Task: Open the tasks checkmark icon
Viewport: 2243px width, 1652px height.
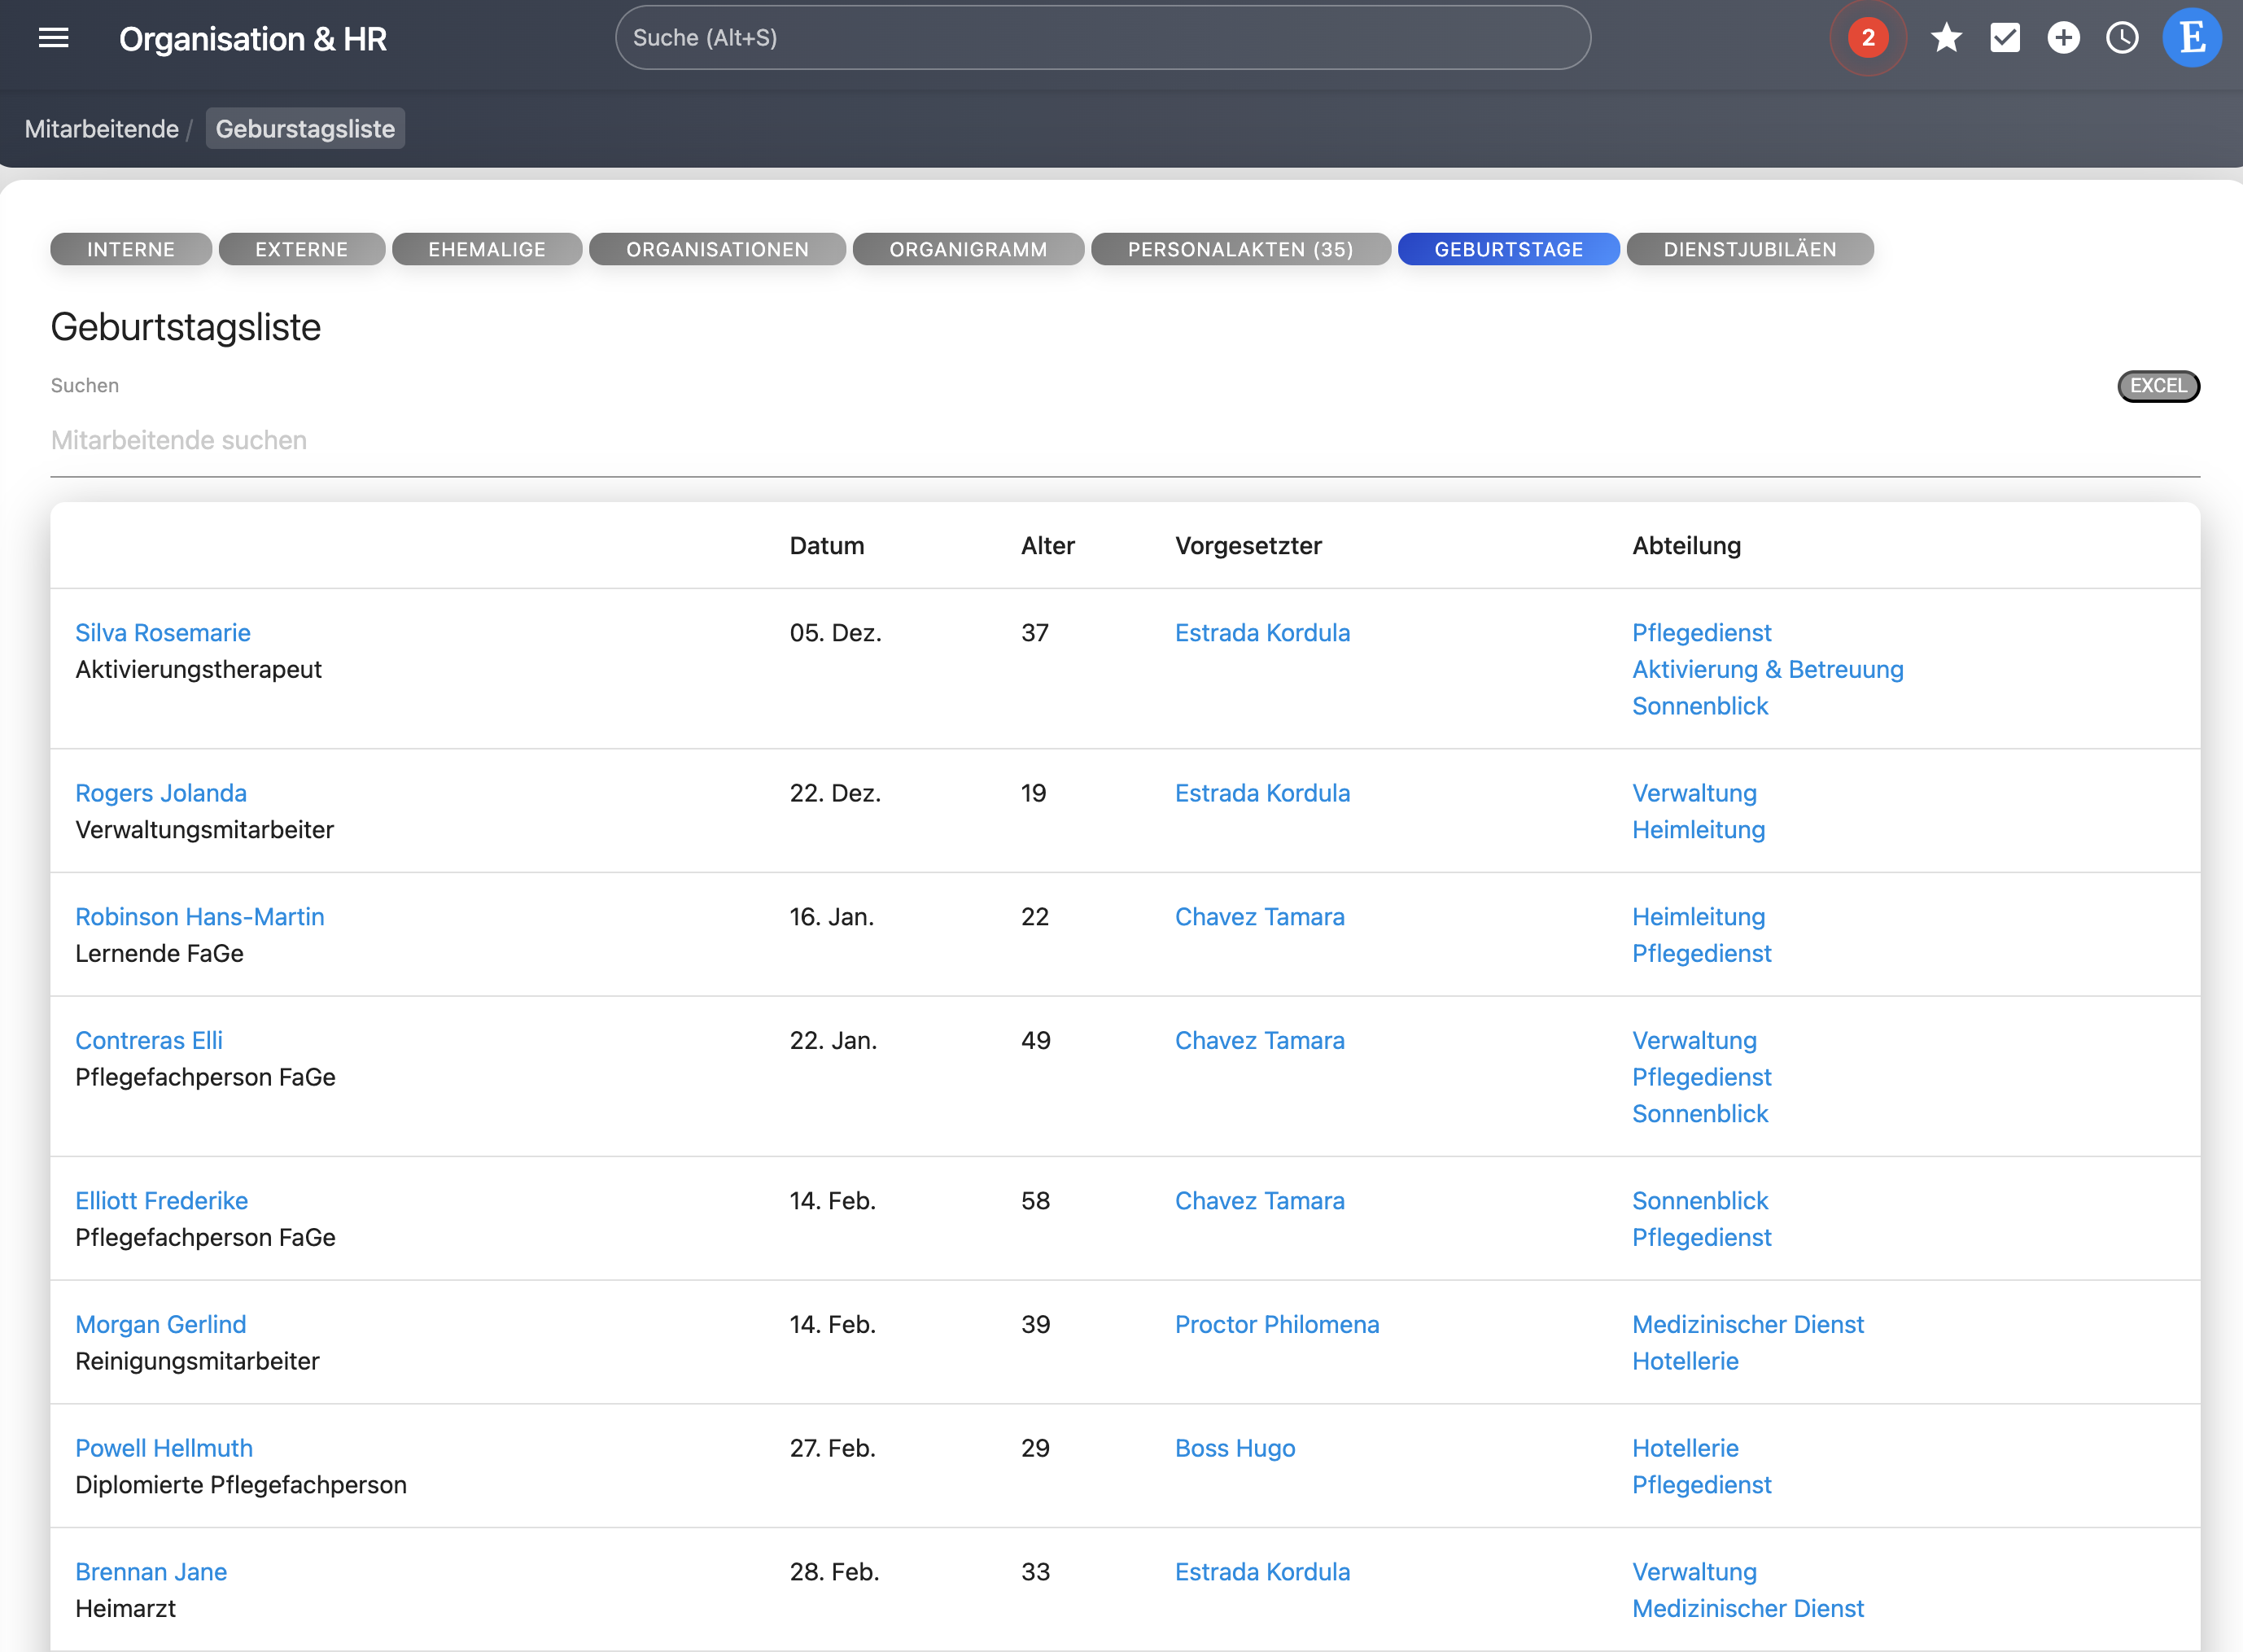Action: pyautogui.click(x=2004, y=38)
